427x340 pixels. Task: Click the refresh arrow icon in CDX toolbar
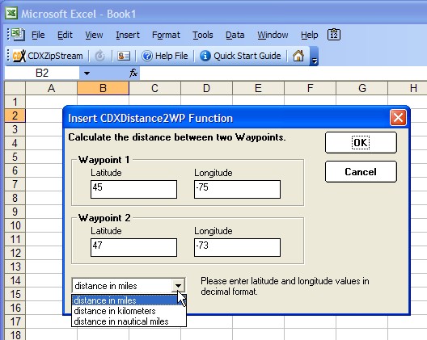coord(100,56)
